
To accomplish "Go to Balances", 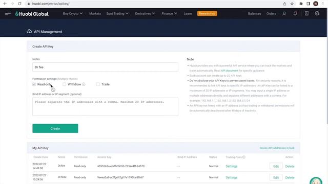I will pyautogui.click(x=254, y=14).
